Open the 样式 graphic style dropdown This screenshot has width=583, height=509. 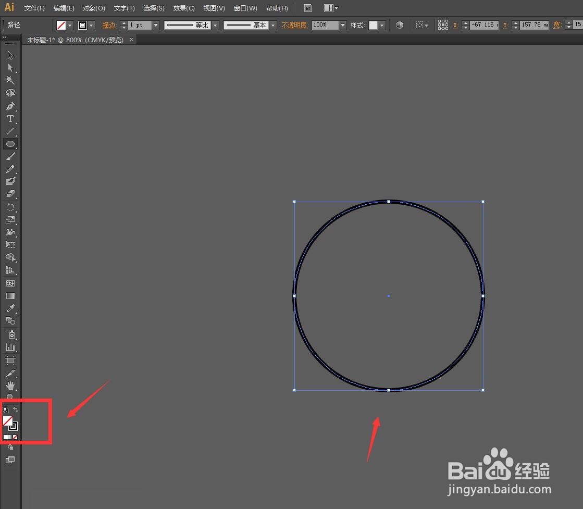[382, 25]
